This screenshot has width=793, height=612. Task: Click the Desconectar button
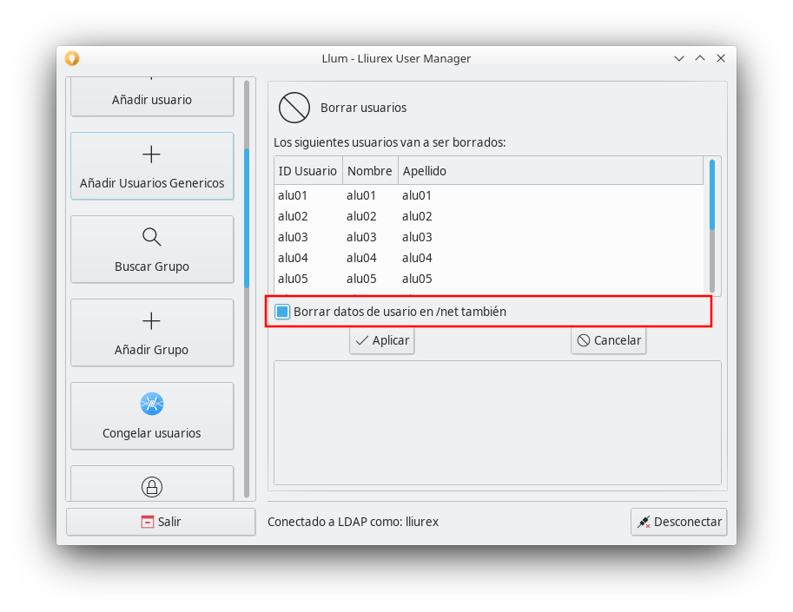pyautogui.click(x=678, y=522)
